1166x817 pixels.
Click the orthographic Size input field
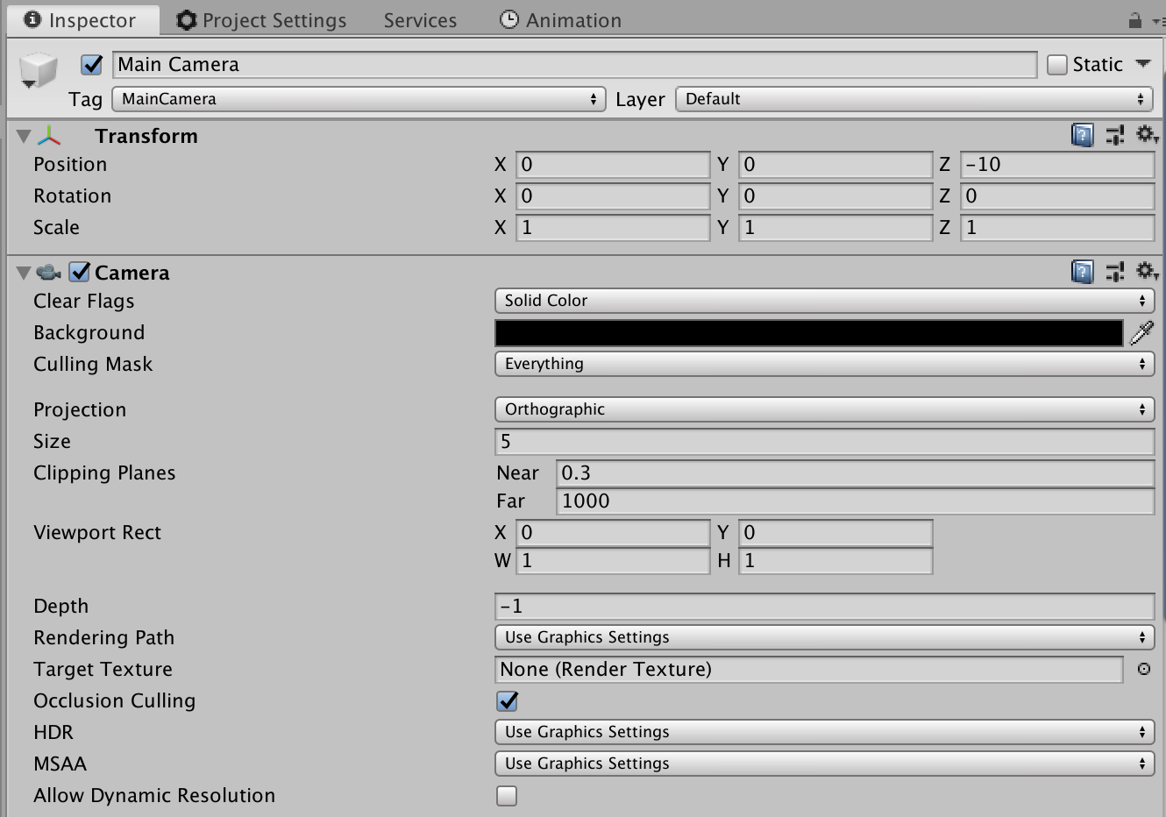824,441
